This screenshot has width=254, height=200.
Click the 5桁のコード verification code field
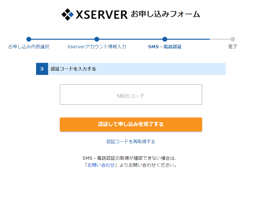point(131,95)
